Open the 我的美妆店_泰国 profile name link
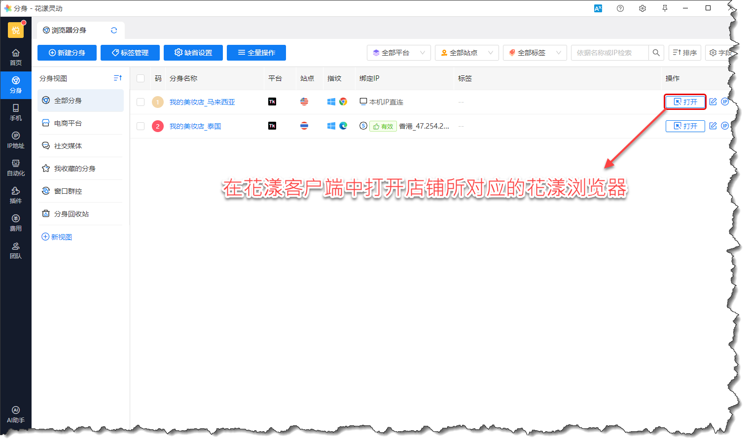The height and width of the screenshot is (446, 750). coord(195,126)
